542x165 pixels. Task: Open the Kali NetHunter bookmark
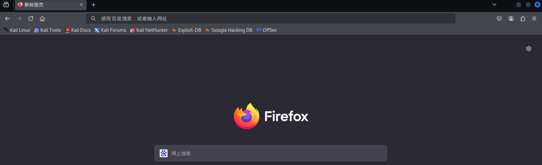pyautogui.click(x=149, y=30)
